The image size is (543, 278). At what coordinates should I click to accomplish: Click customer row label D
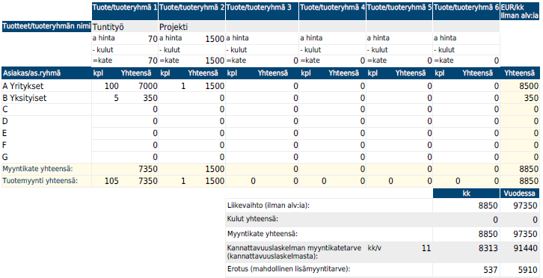pos(5,122)
